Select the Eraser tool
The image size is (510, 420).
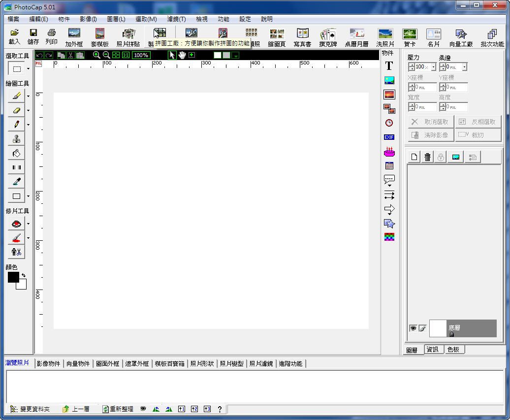pyautogui.click(x=16, y=110)
